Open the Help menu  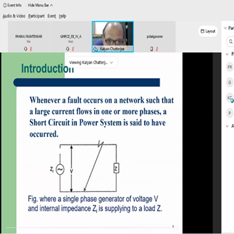tap(62, 16)
